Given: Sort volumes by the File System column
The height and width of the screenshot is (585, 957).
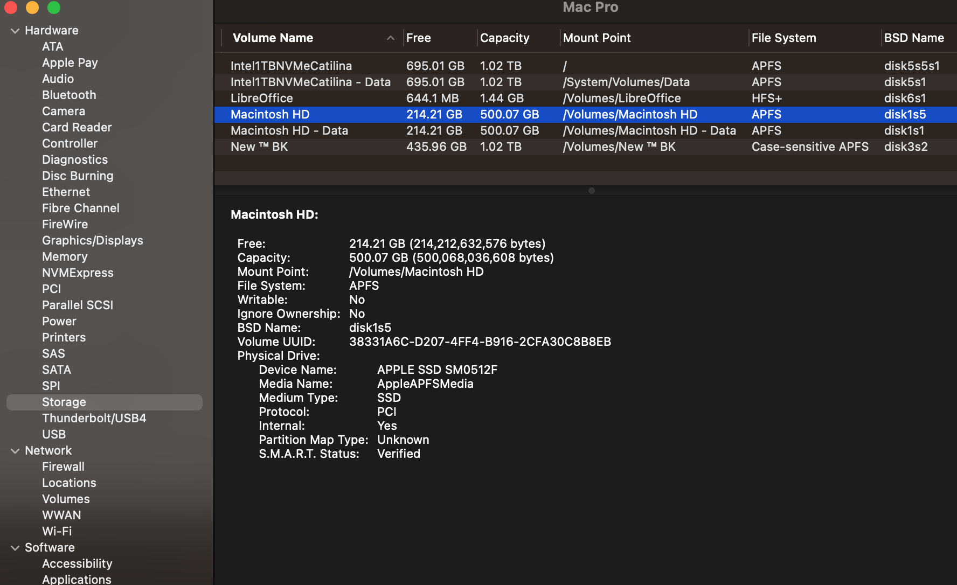Looking at the screenshot, I should [x=783, y=38].
